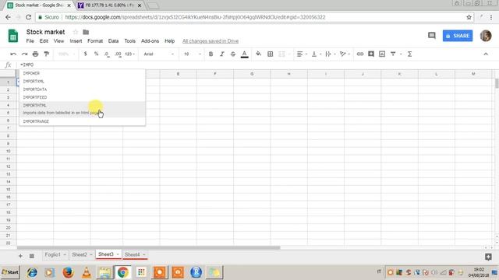
Task: Click the Explore button at bottom right
Action: tap(488, 257)
